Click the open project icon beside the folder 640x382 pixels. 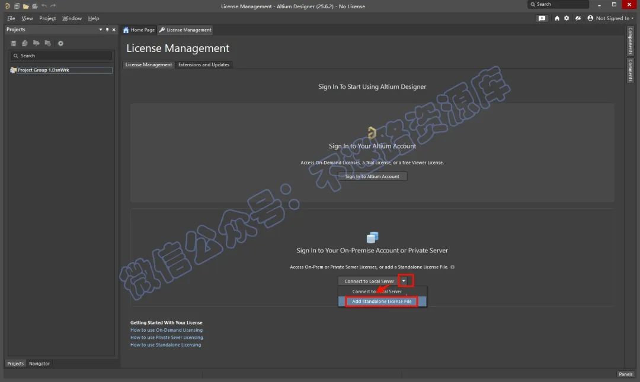[x=35, y=6]
